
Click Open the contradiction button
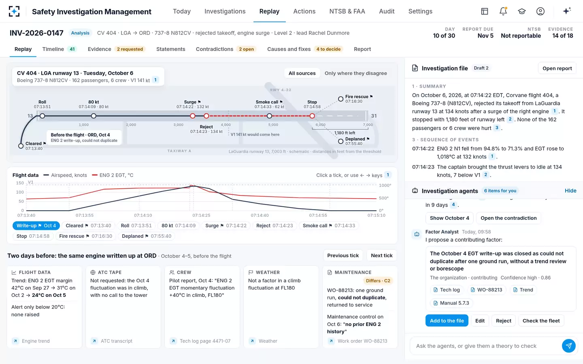509,218
